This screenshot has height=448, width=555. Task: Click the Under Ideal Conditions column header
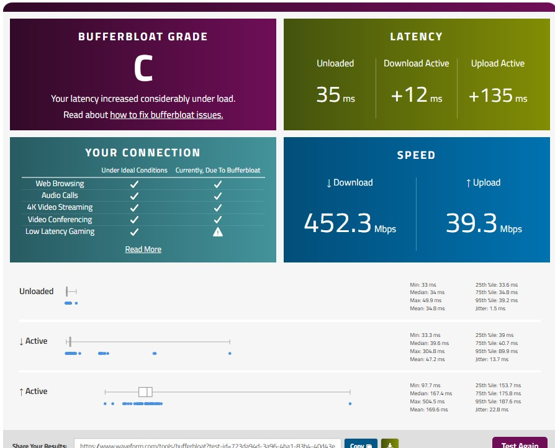click(x=135, y=170)
